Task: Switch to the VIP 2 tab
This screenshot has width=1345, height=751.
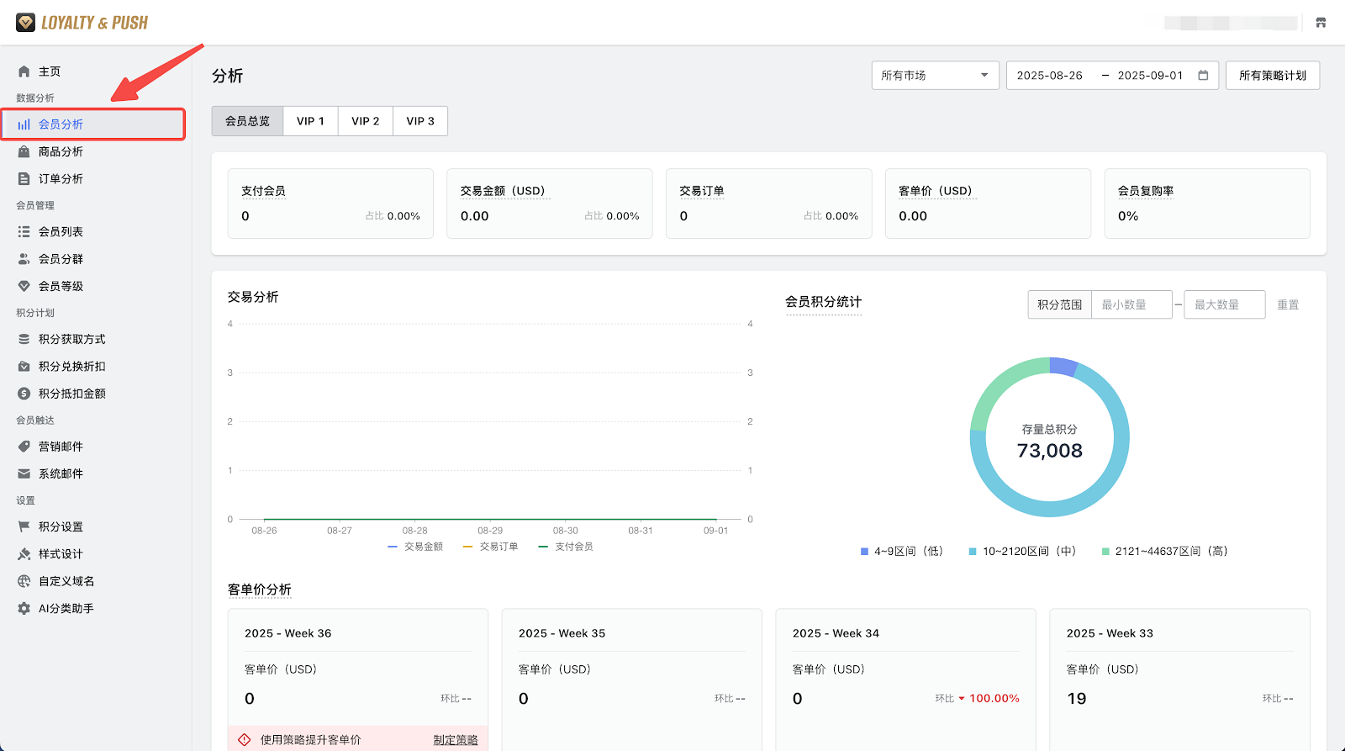Action: click(366, 121)
